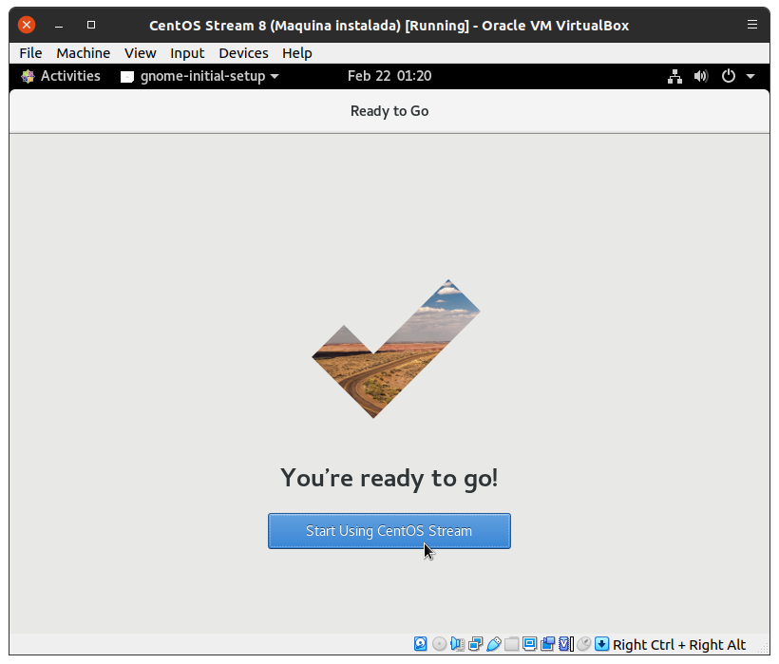Viewport: 779px width, 664px height.
Task: Open the USB devices indicator icon
Action: click(x=493, y=644)
